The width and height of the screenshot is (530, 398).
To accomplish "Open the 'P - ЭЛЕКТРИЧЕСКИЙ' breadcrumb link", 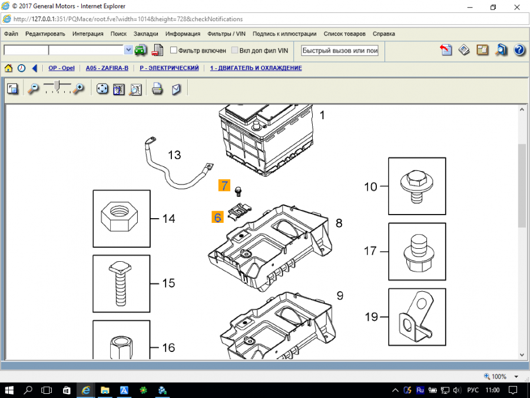I will [x=169, y=68].
